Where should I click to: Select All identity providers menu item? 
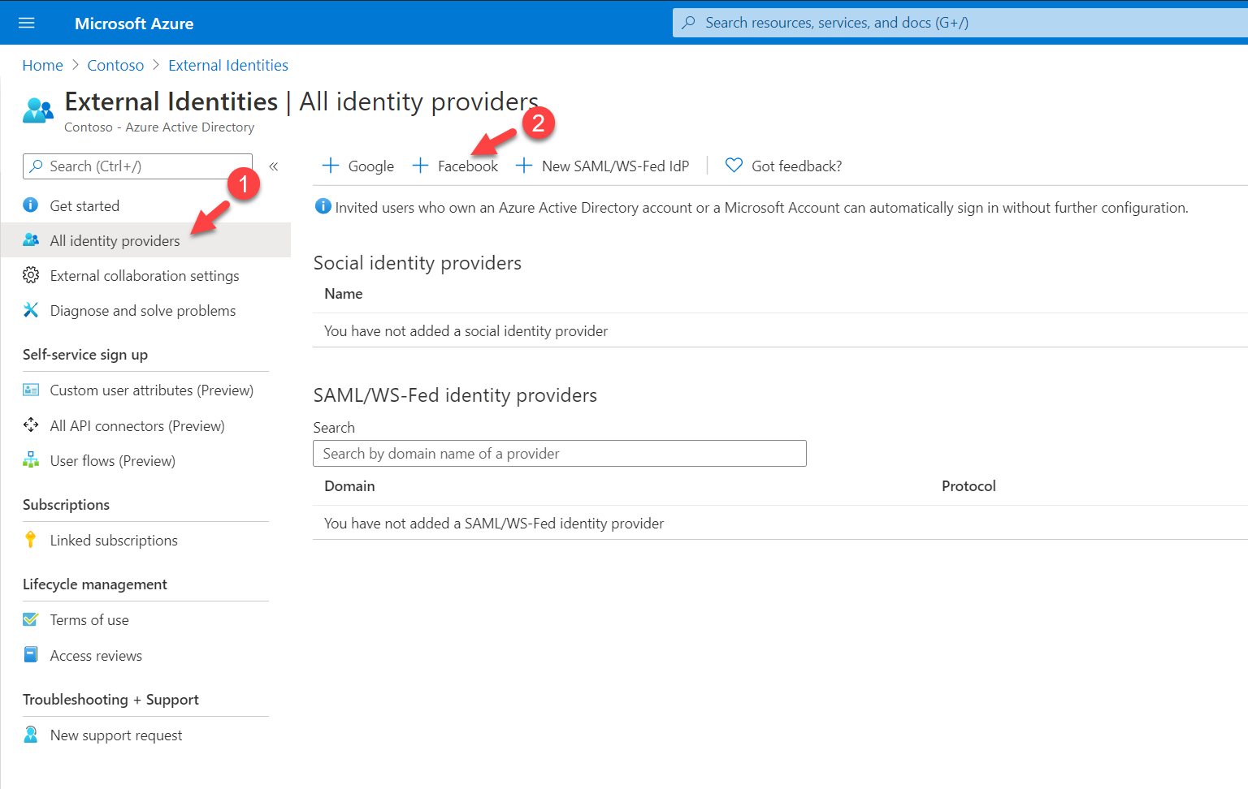(145, 240)
